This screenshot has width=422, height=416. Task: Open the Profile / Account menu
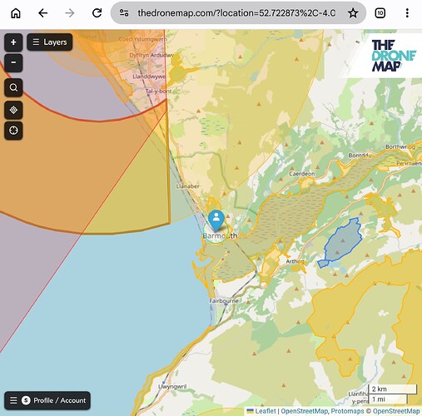tap(47, 400)
